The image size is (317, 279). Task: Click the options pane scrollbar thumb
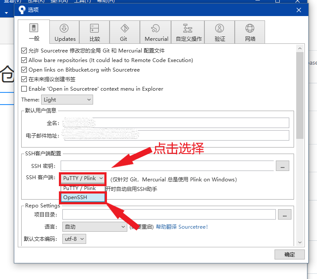[x=300, y=95]
